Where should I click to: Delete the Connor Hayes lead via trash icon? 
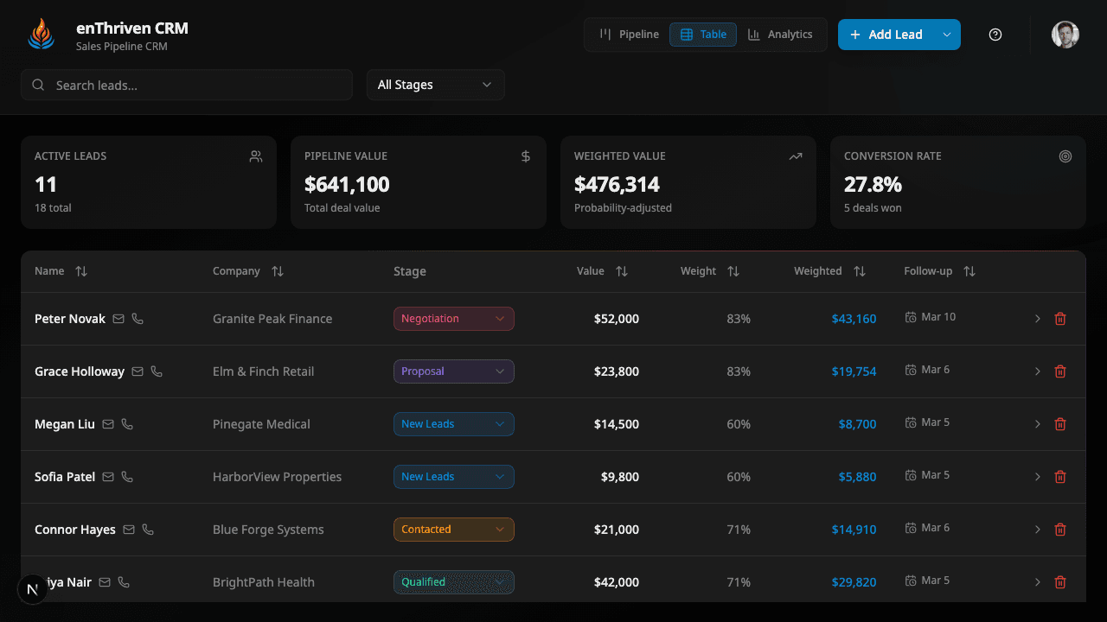tap(1060, 530)
